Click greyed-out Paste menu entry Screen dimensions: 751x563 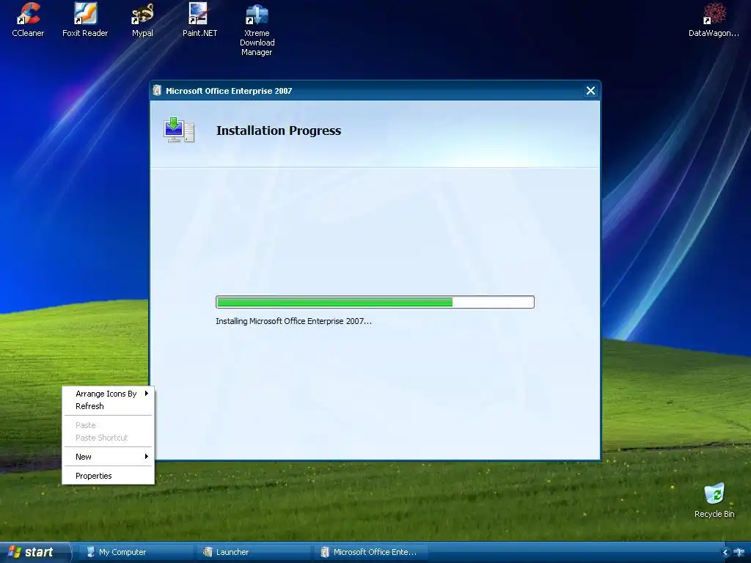coord(109,425)
